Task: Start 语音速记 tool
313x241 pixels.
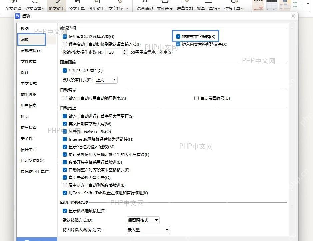Action: coord(145,6)
